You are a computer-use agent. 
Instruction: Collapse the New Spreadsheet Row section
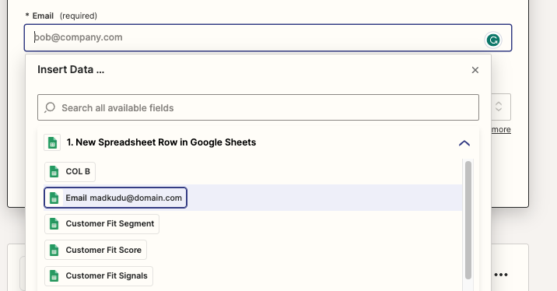click(464, 143)
